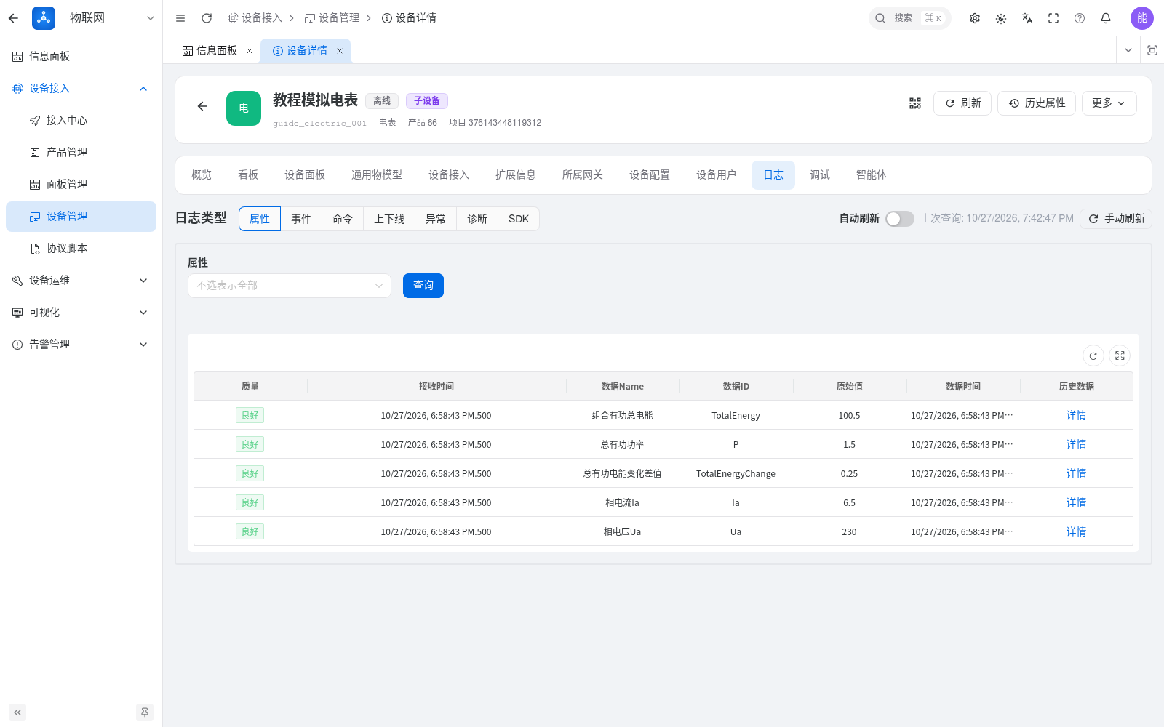Close the 设备详情 page tab

pyautogui.click(x=339, y=51)
